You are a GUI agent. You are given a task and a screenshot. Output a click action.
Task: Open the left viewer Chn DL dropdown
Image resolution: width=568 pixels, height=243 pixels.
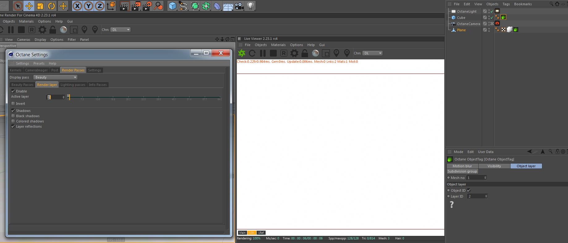click(x=121, y=30)
